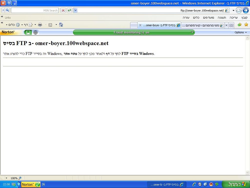250x188 pixels.
Task: Click the ICQ green flower Quick Launch icon
Action: [217, 184]
